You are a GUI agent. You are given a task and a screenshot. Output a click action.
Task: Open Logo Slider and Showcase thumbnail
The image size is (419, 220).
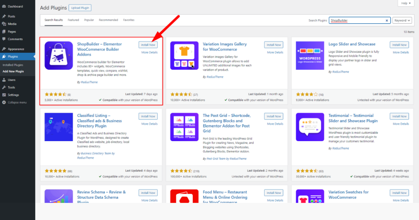tap(310, 56)
